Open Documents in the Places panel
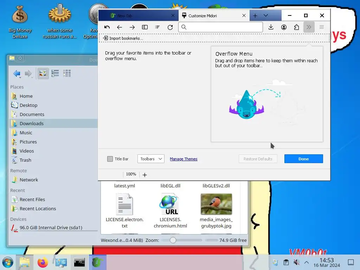Screen dimensions: 360x270 click(x=53, y=114)
